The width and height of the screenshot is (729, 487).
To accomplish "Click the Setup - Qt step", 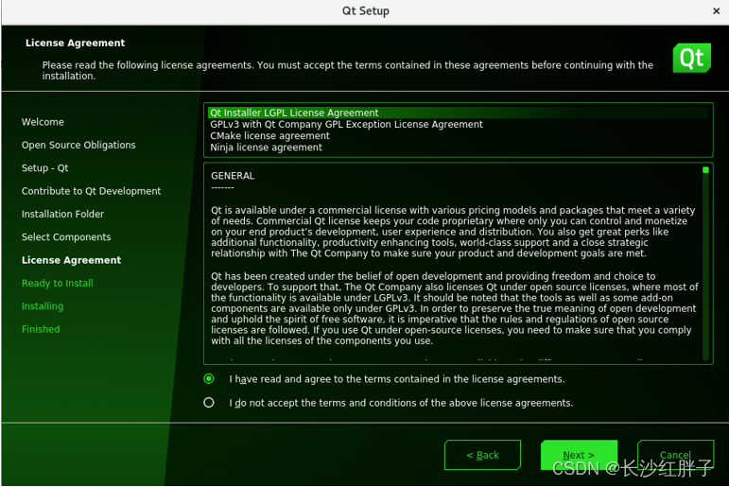I will (x=45, y=168).
